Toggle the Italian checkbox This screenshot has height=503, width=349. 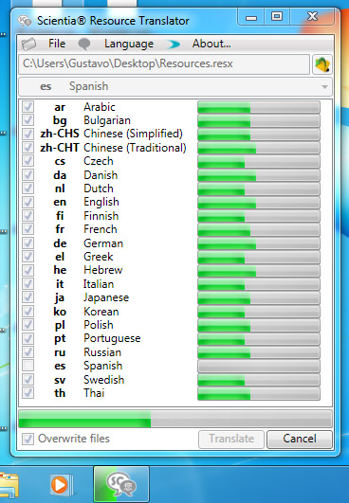click(x=28, y=283)
